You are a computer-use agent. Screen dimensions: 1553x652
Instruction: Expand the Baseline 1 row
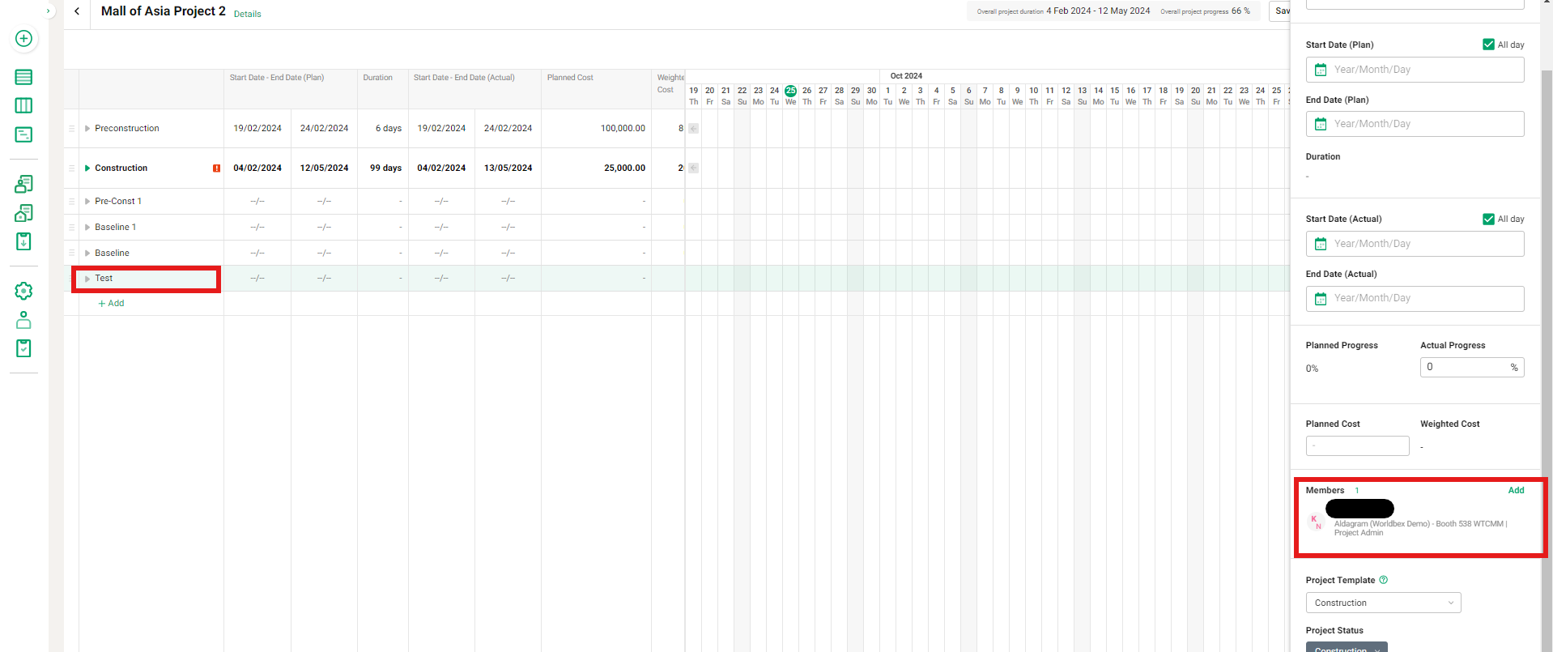[87, 228]
